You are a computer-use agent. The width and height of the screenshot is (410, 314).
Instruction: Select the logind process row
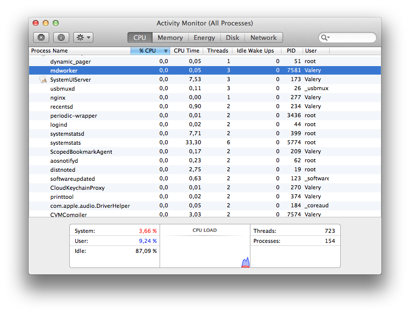(x=205, y=125)
